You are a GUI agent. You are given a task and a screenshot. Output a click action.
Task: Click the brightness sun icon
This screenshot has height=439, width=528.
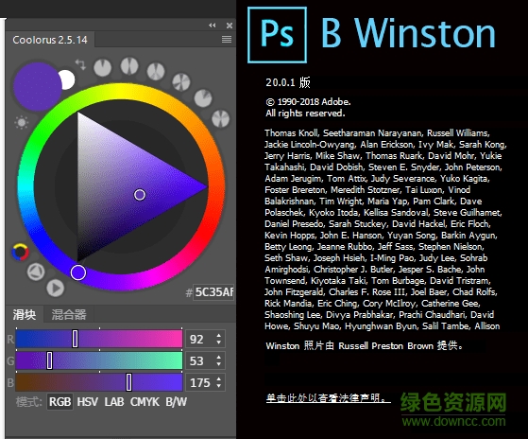(22, 122)
